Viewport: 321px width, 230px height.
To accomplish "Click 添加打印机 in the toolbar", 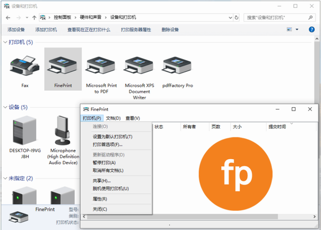I will [46, 30].
